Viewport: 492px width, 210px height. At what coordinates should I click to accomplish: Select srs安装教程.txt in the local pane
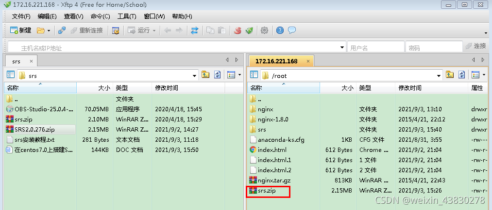tap(31, 139)
